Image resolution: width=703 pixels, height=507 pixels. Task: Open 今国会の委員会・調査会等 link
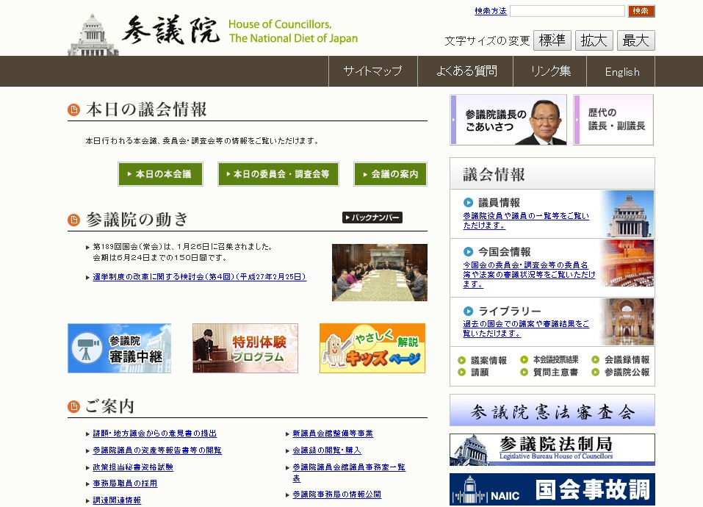529,274
